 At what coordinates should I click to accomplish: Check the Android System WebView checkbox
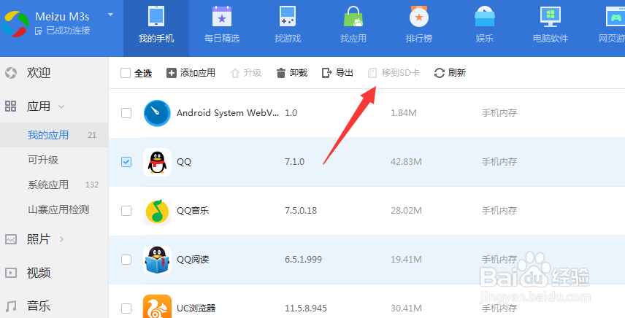tap(126, 113)
